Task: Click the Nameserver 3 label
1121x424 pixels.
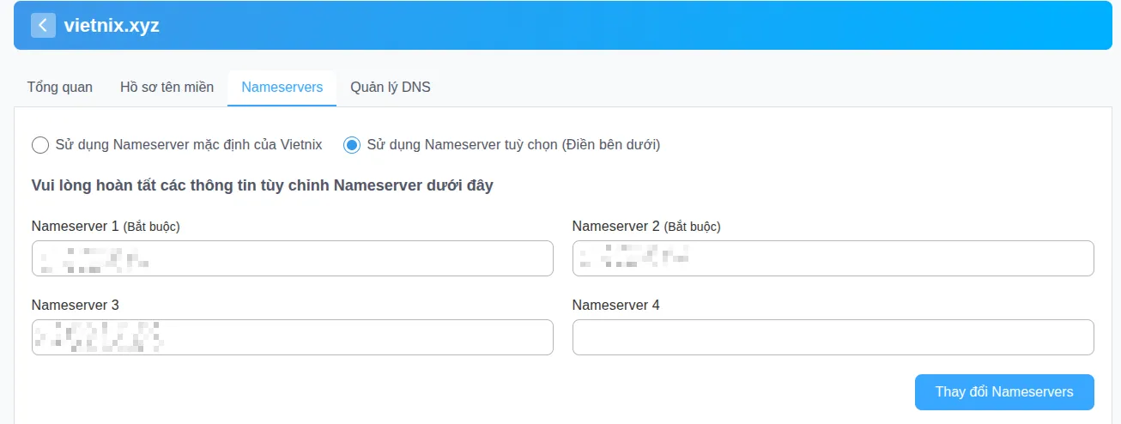Action: [76, 306]
